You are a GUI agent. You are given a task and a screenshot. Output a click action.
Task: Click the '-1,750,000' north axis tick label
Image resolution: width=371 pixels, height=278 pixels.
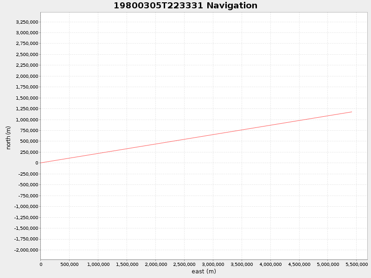pos(26,239)
